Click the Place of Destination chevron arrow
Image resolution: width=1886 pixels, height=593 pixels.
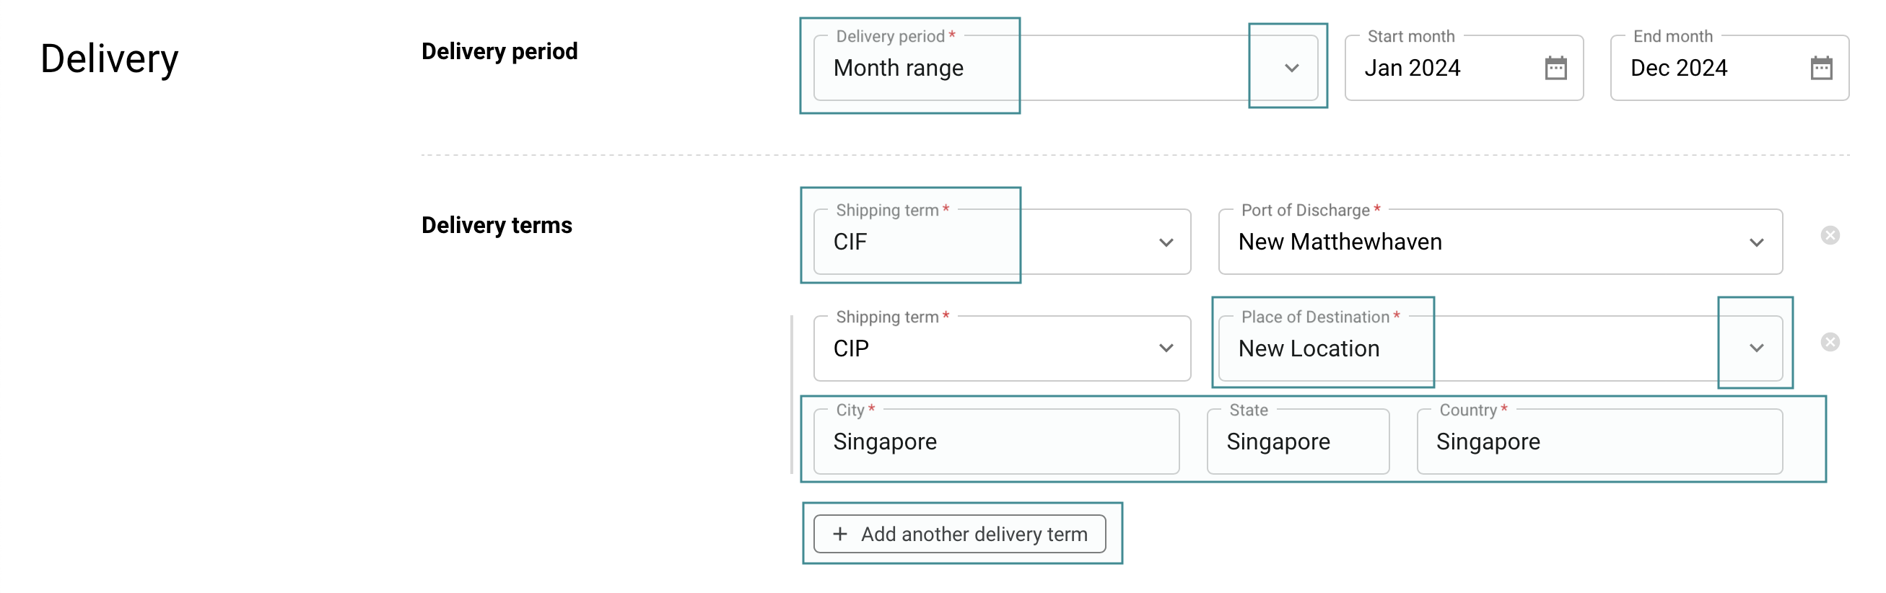[1755, 348]
